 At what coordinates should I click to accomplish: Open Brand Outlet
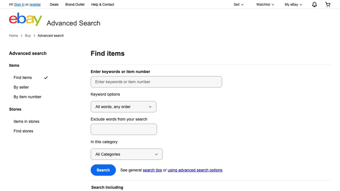75,5
